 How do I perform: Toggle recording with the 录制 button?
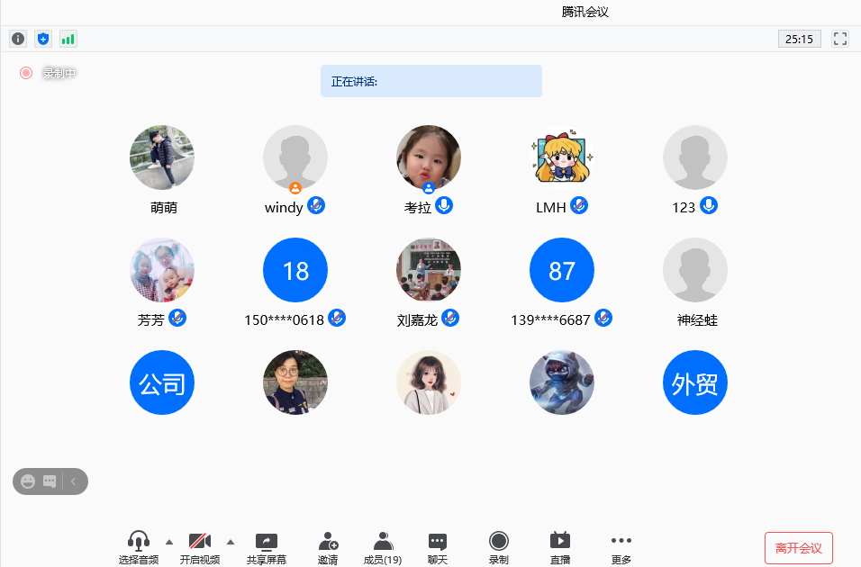click(x=498, y=547)
